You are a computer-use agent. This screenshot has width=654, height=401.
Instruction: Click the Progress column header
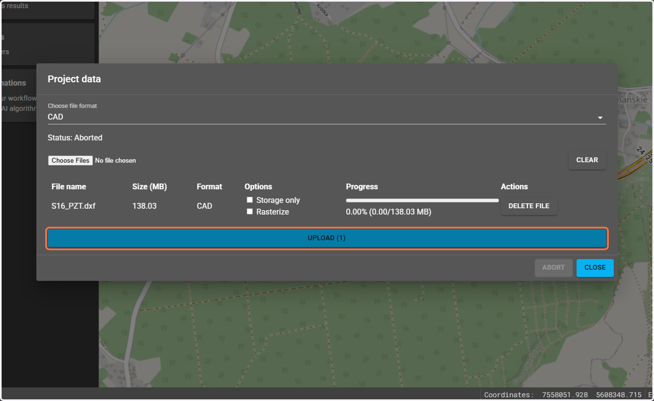(x=362, y=186)
